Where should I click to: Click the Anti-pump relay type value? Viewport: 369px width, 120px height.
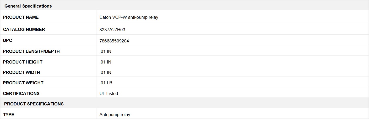(x=115, y=115)
